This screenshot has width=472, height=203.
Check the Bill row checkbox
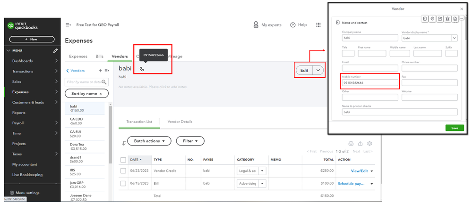pyautogui.click(x=123, y=184)
